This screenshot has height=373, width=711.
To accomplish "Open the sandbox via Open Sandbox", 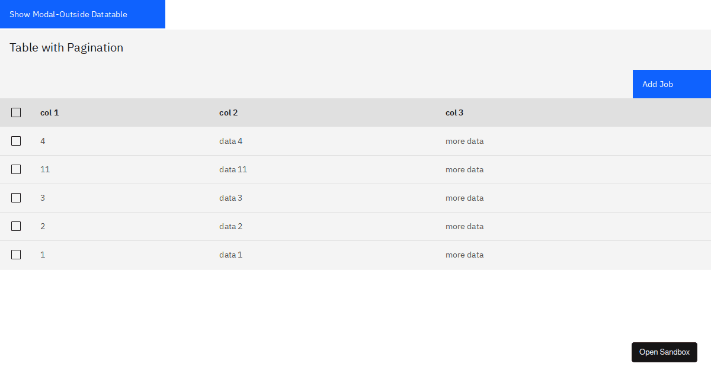I will point(664,352).
